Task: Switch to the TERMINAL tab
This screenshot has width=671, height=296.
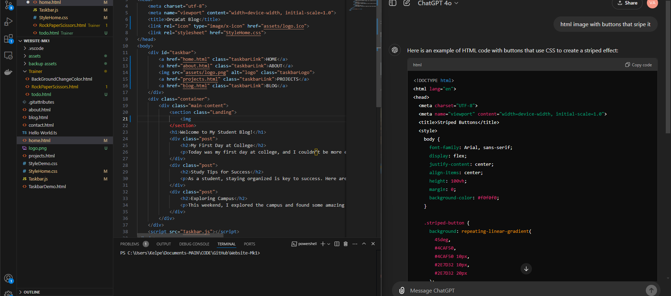Action: [x=227, y=244]
